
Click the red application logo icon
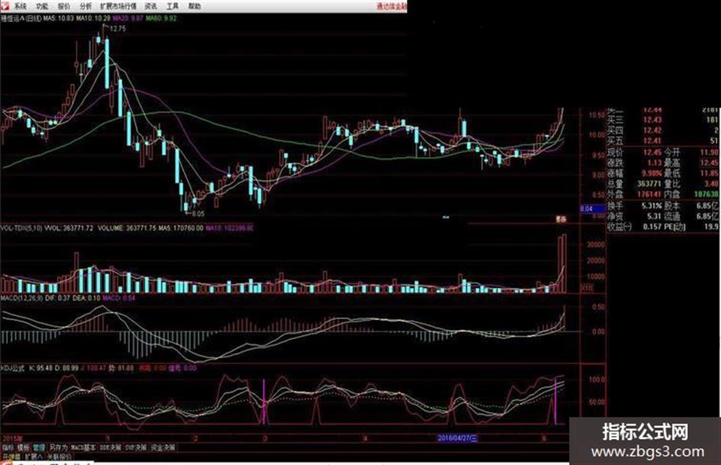click(4, 5)
